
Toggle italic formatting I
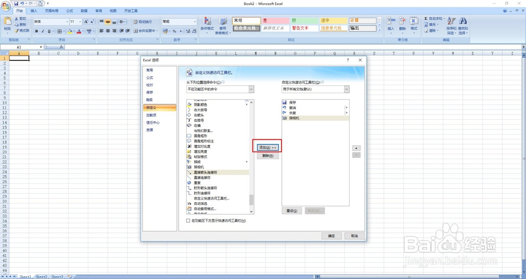[x=43, y=31]
